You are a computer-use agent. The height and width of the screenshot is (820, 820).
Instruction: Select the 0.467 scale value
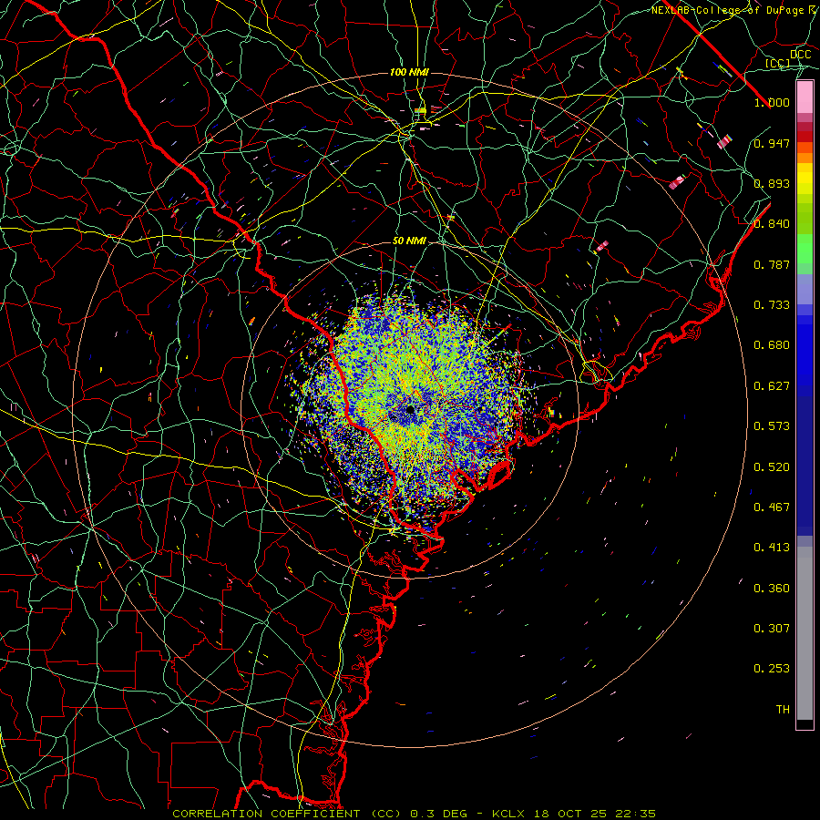click(x=772, y=507)
